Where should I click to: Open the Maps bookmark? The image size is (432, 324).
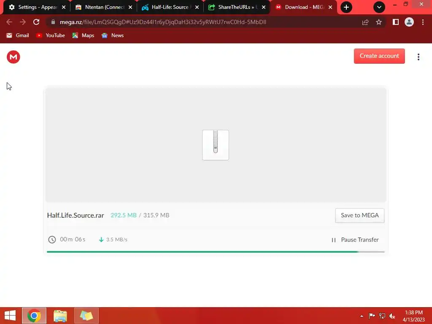[83, 35]
